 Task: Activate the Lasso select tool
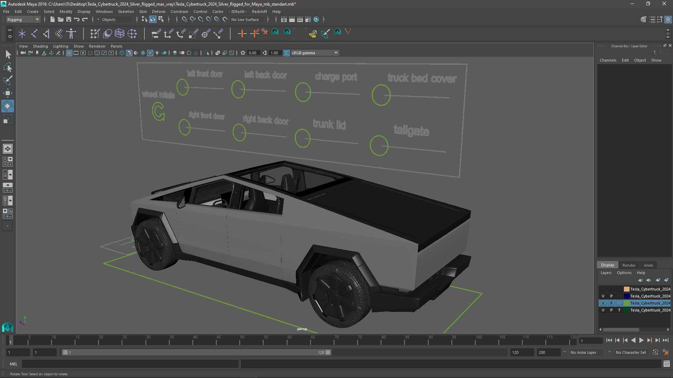click(x=8, y=67)
